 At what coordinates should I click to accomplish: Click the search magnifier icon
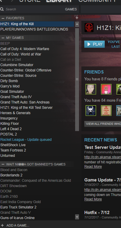click(2, 9)
